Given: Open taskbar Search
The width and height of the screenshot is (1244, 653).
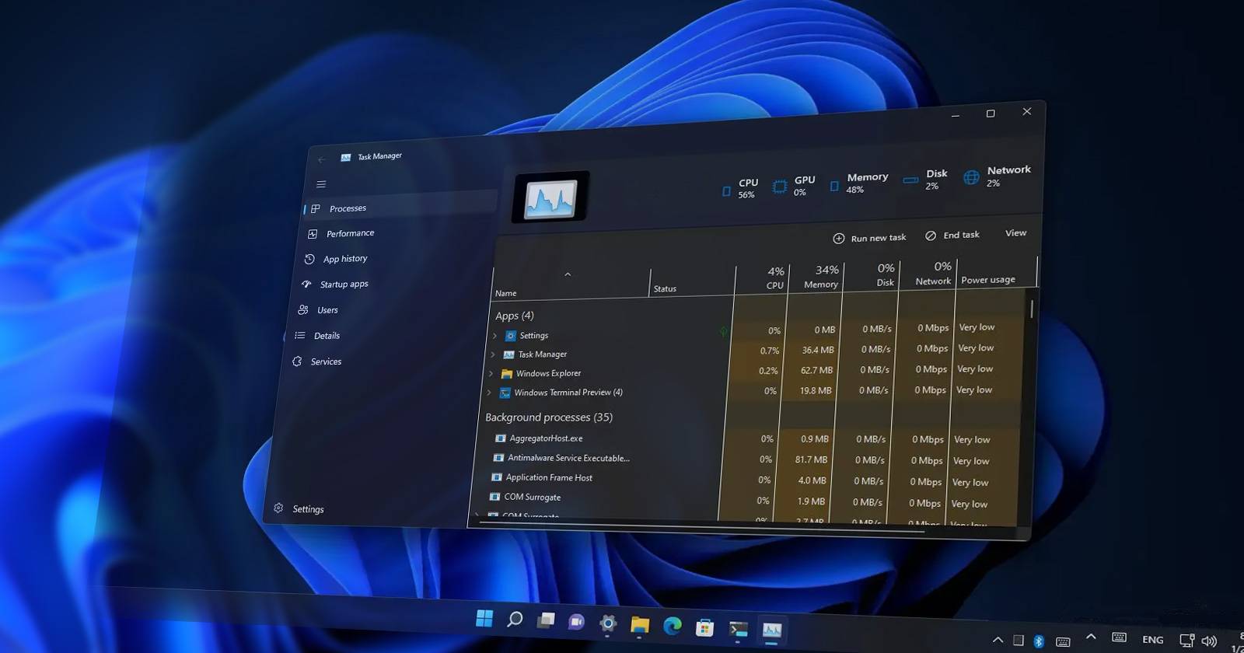Looking at the screenshot, I should (515, 620).
